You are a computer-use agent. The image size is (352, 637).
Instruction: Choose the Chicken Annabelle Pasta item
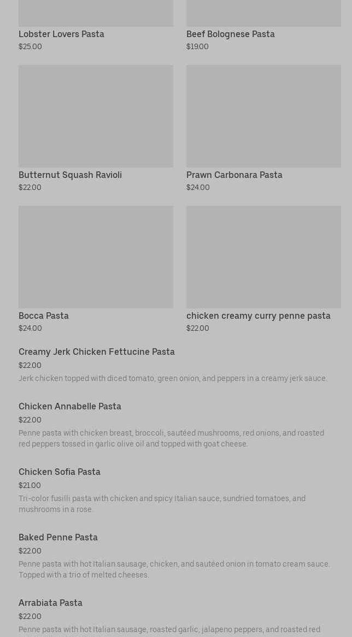[70, 407]
